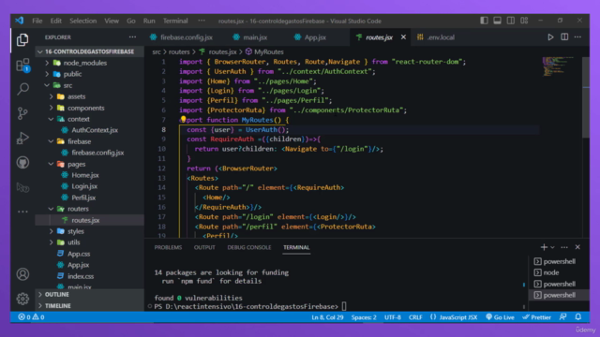600x337 pixels.
Task: Switch to DEBUG CONSOLE panel tab
Action: pos(249,247)
